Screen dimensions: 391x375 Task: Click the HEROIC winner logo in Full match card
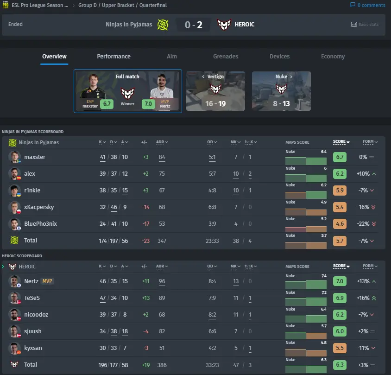(x=128, y=93)
